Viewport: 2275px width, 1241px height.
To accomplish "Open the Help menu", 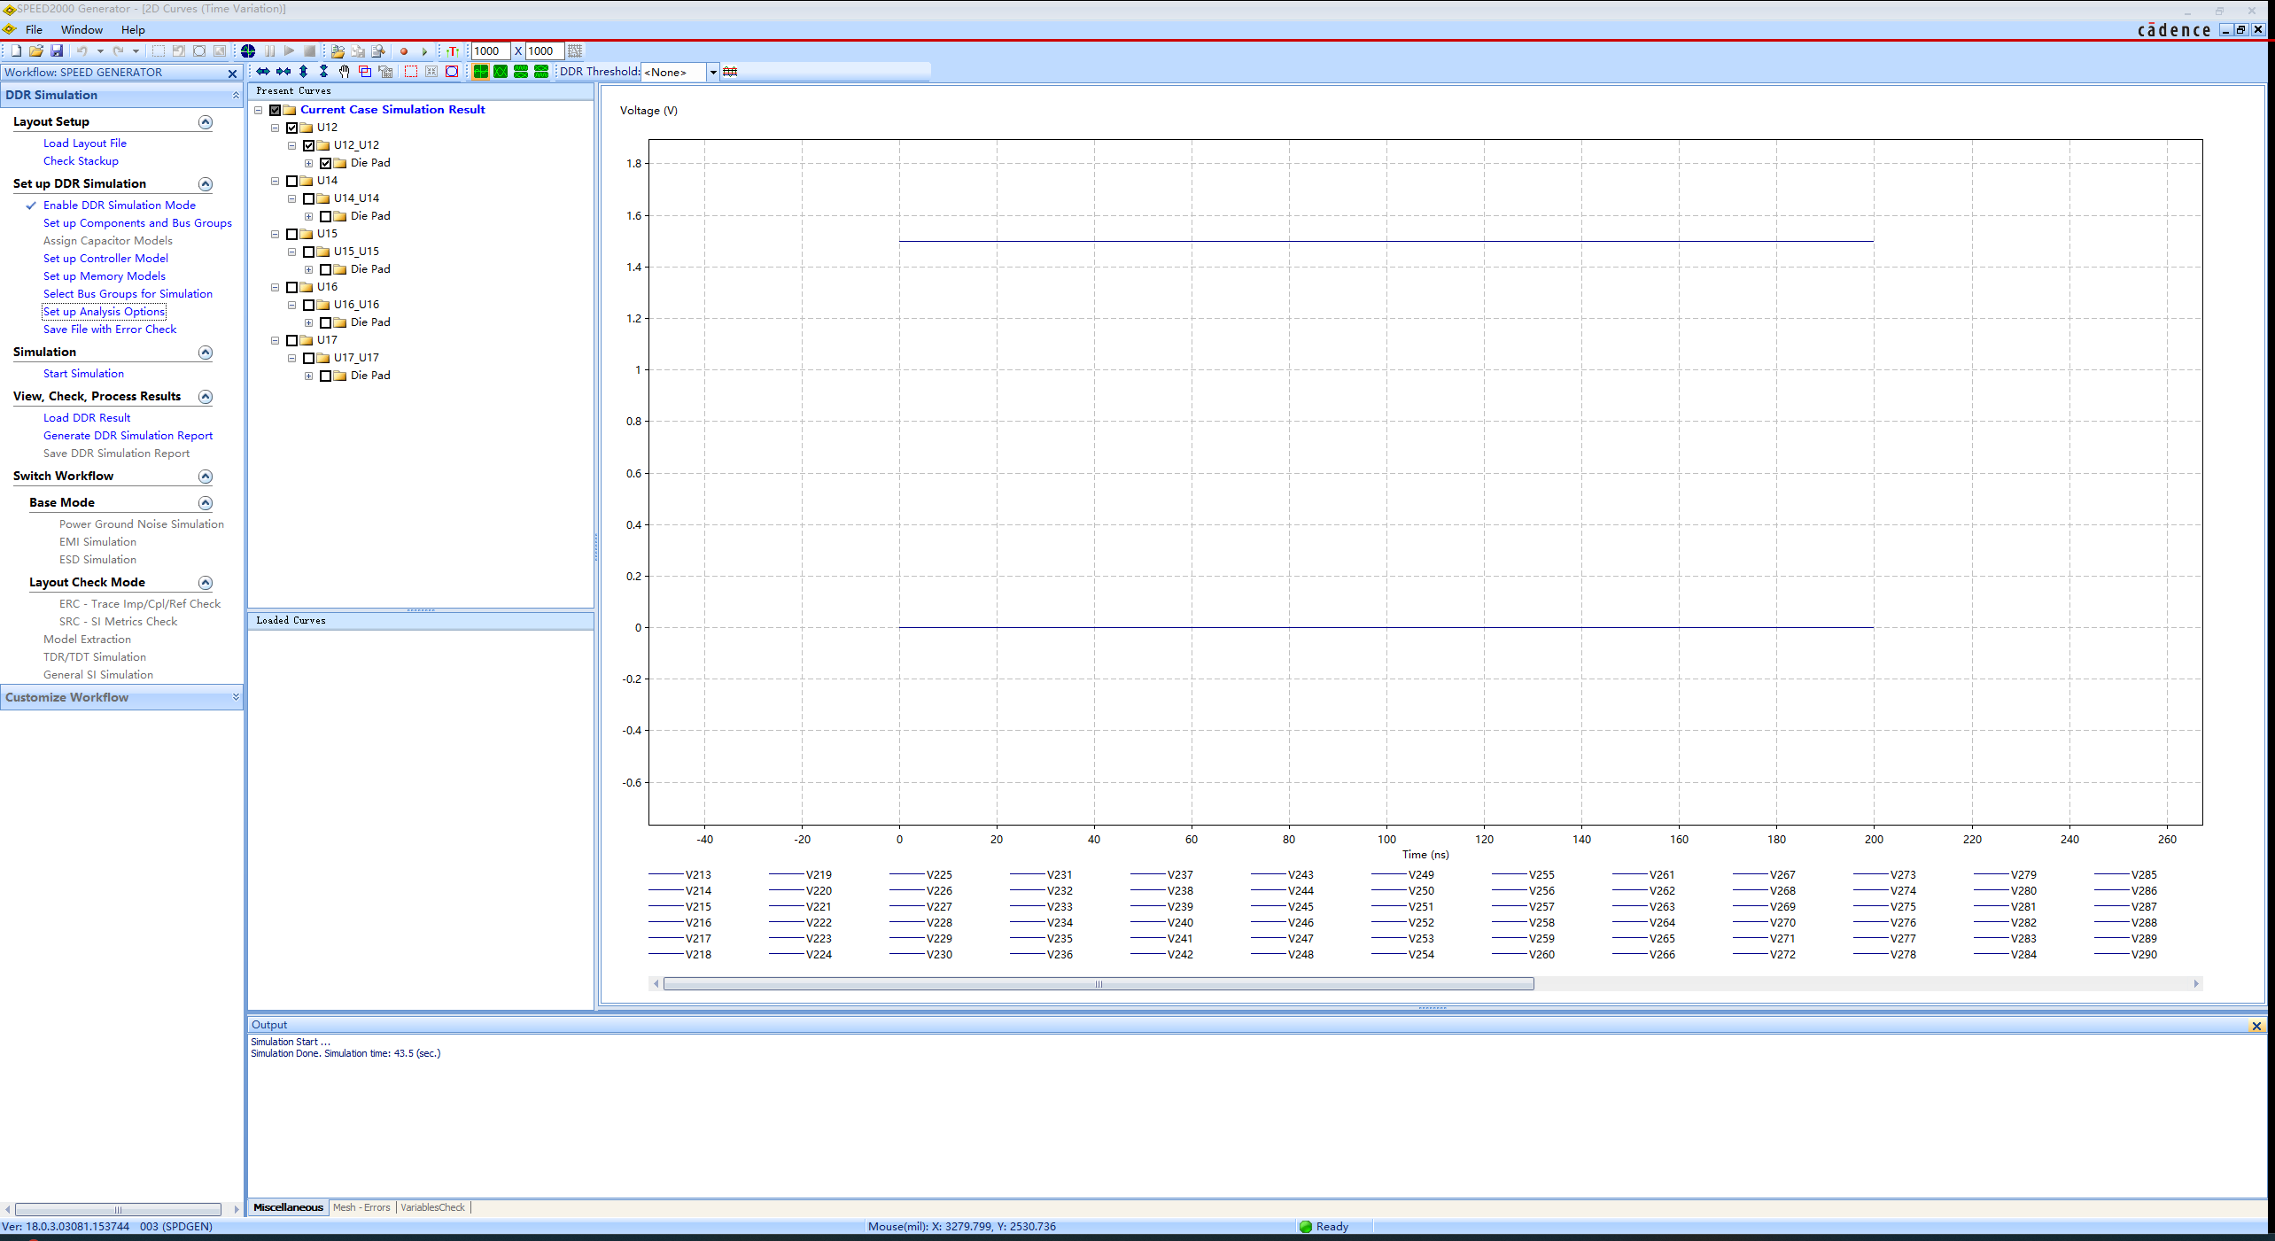I will 133,29.
